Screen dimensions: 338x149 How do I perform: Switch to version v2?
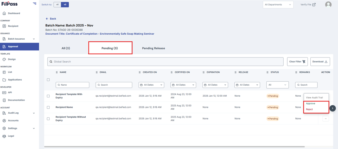65,5
